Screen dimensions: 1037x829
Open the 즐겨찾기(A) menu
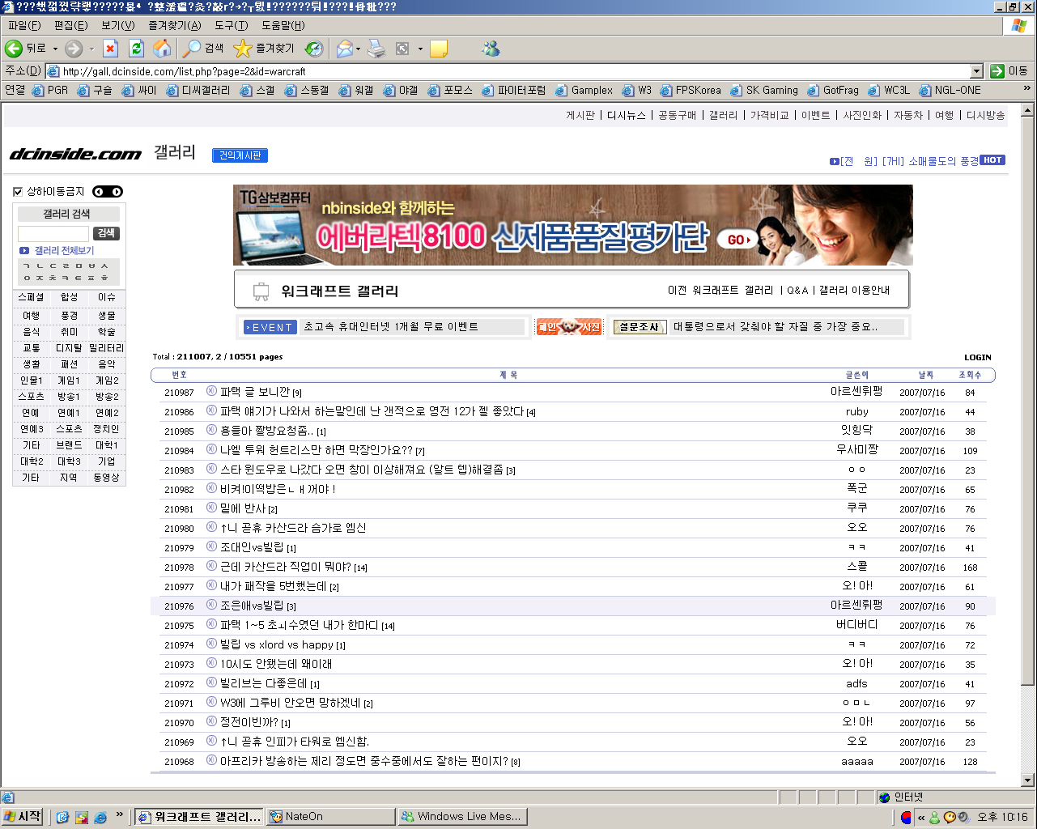tap(175, 26)
